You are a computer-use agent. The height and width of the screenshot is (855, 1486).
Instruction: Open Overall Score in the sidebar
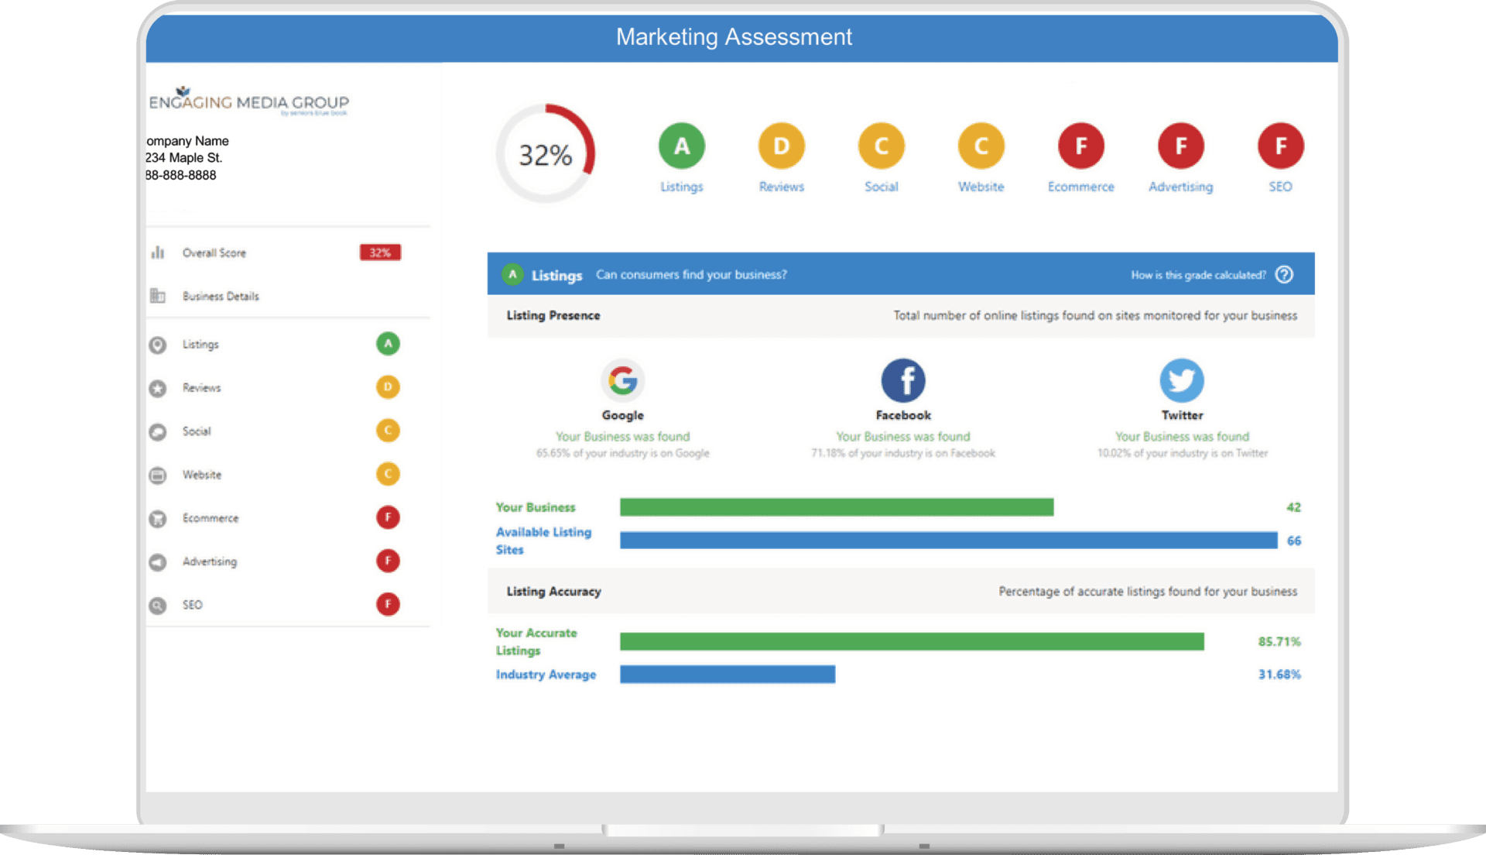214,253
